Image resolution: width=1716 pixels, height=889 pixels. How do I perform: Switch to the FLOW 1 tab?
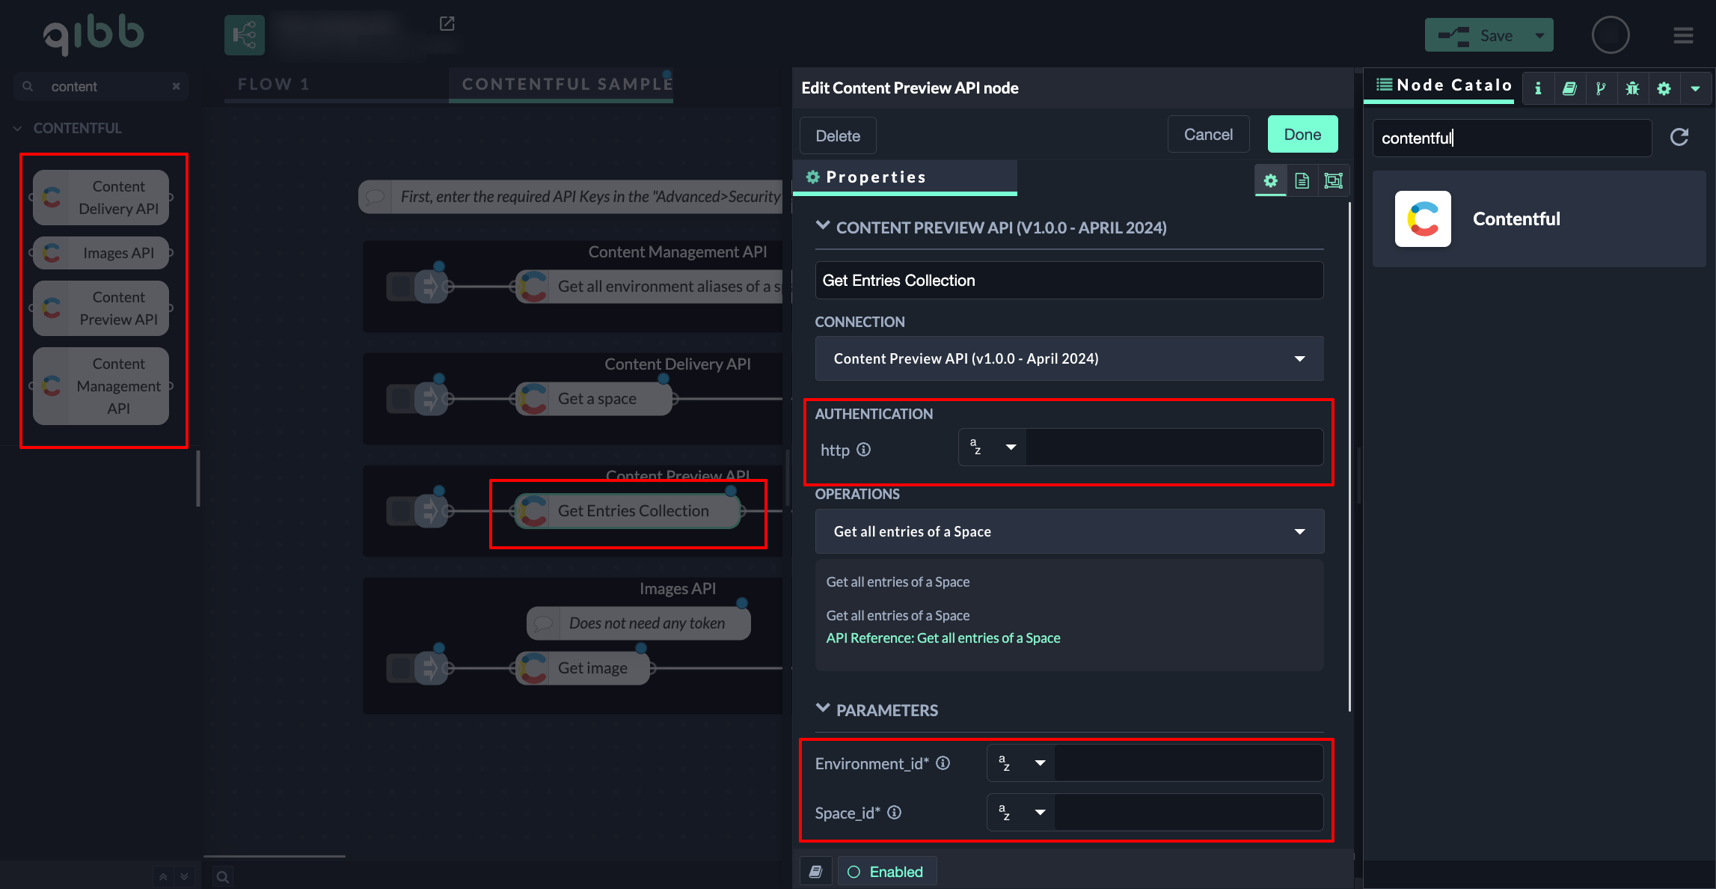(x=274, y=84)
